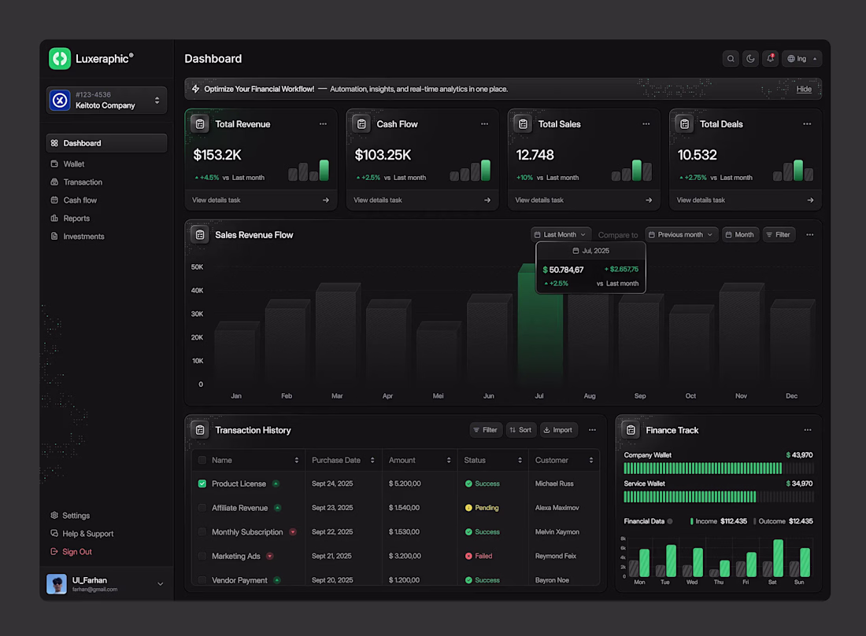Click Filter in Transaction History

click(486, 430)
